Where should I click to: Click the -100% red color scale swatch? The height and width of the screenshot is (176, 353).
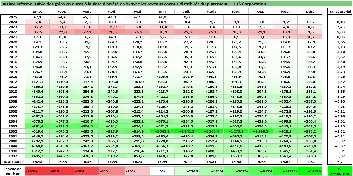(37, 171)
